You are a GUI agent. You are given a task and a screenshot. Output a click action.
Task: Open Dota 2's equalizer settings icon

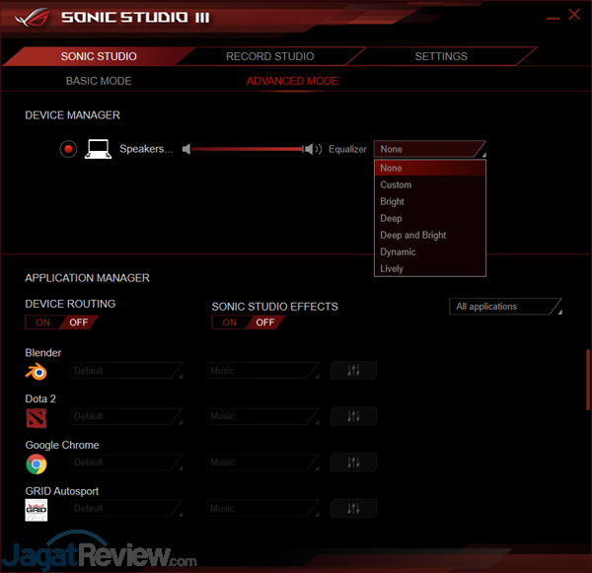coord(353,416)
